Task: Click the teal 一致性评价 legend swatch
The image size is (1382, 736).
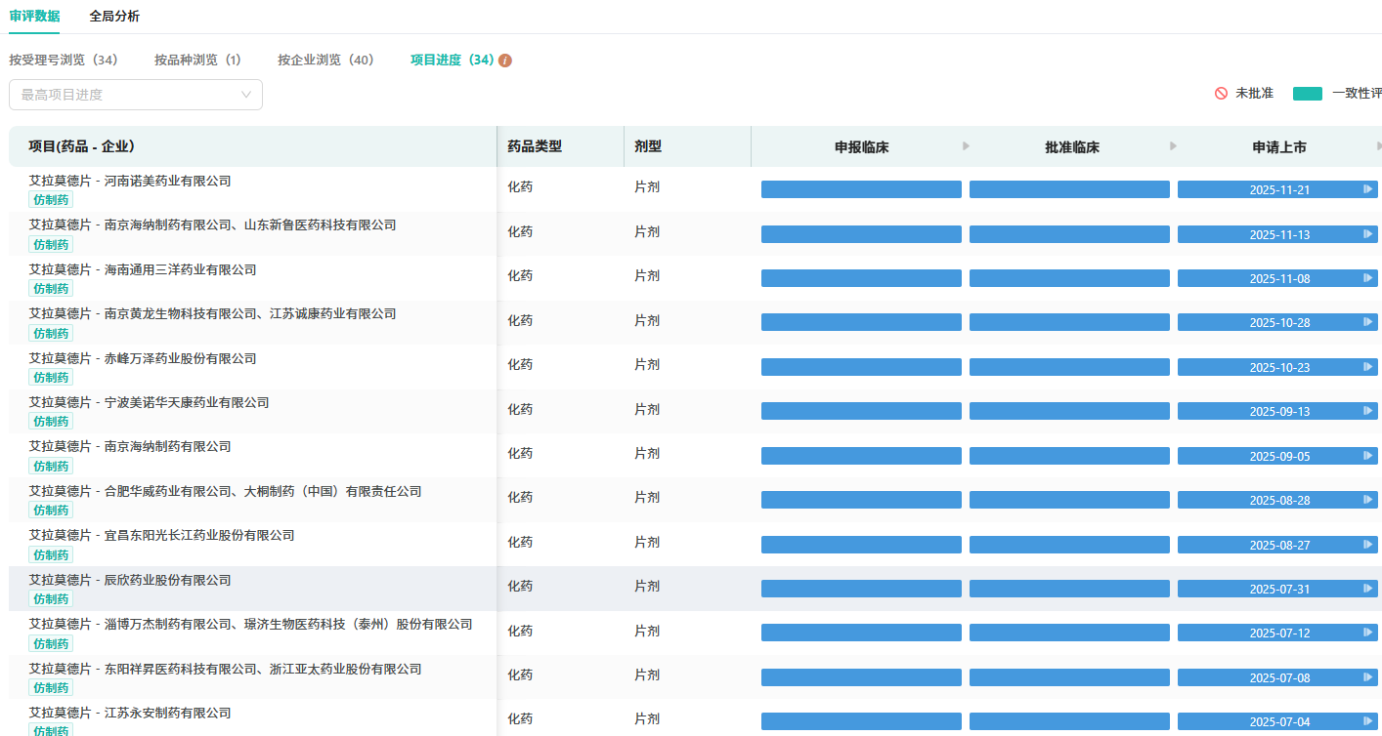Action: [1307, 94]
